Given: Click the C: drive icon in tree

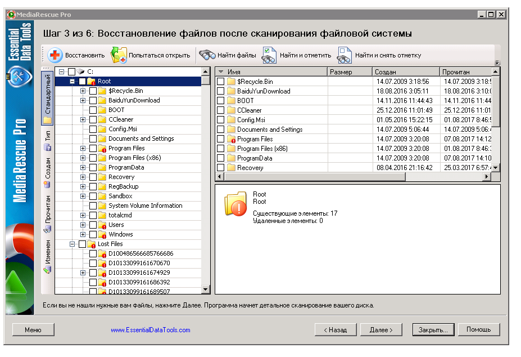Looking at the screenshot, I should [81, 72].
